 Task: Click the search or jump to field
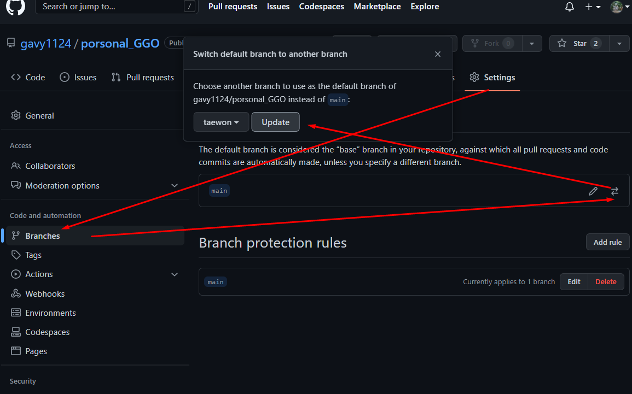[x=117, y=7]
